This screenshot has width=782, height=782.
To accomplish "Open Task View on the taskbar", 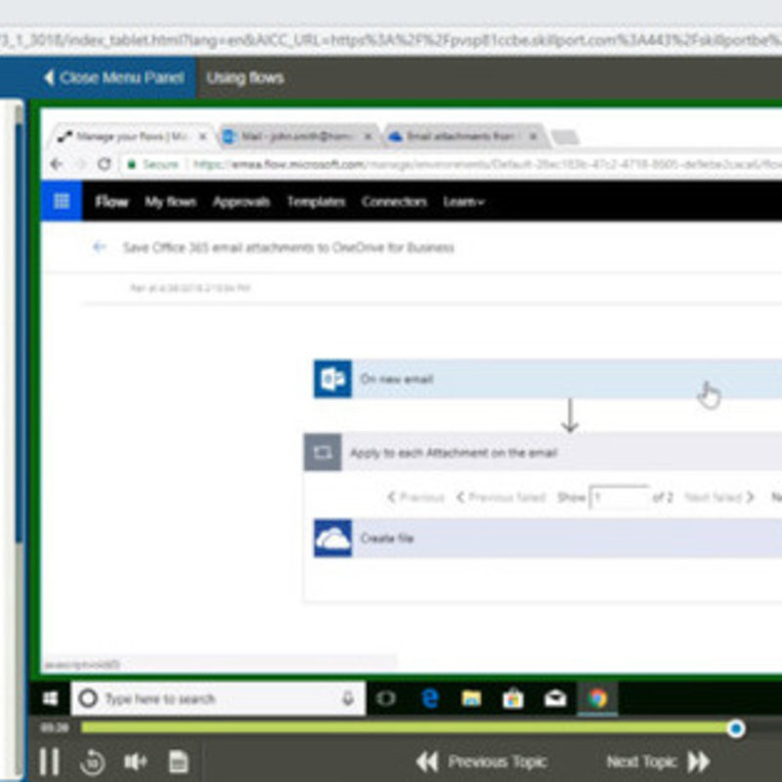I will [x=386, y=699].
